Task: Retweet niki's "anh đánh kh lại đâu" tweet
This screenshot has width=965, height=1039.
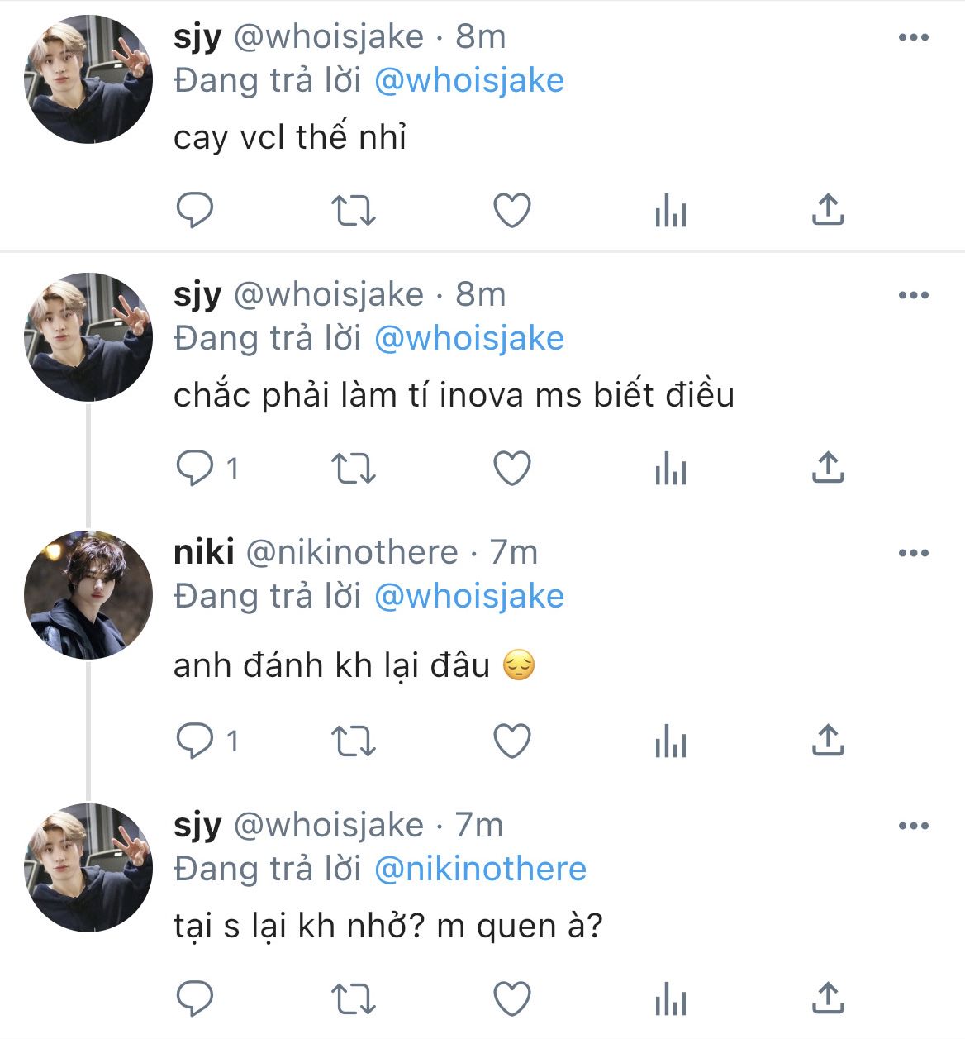Action: click(x=354, y=741)
